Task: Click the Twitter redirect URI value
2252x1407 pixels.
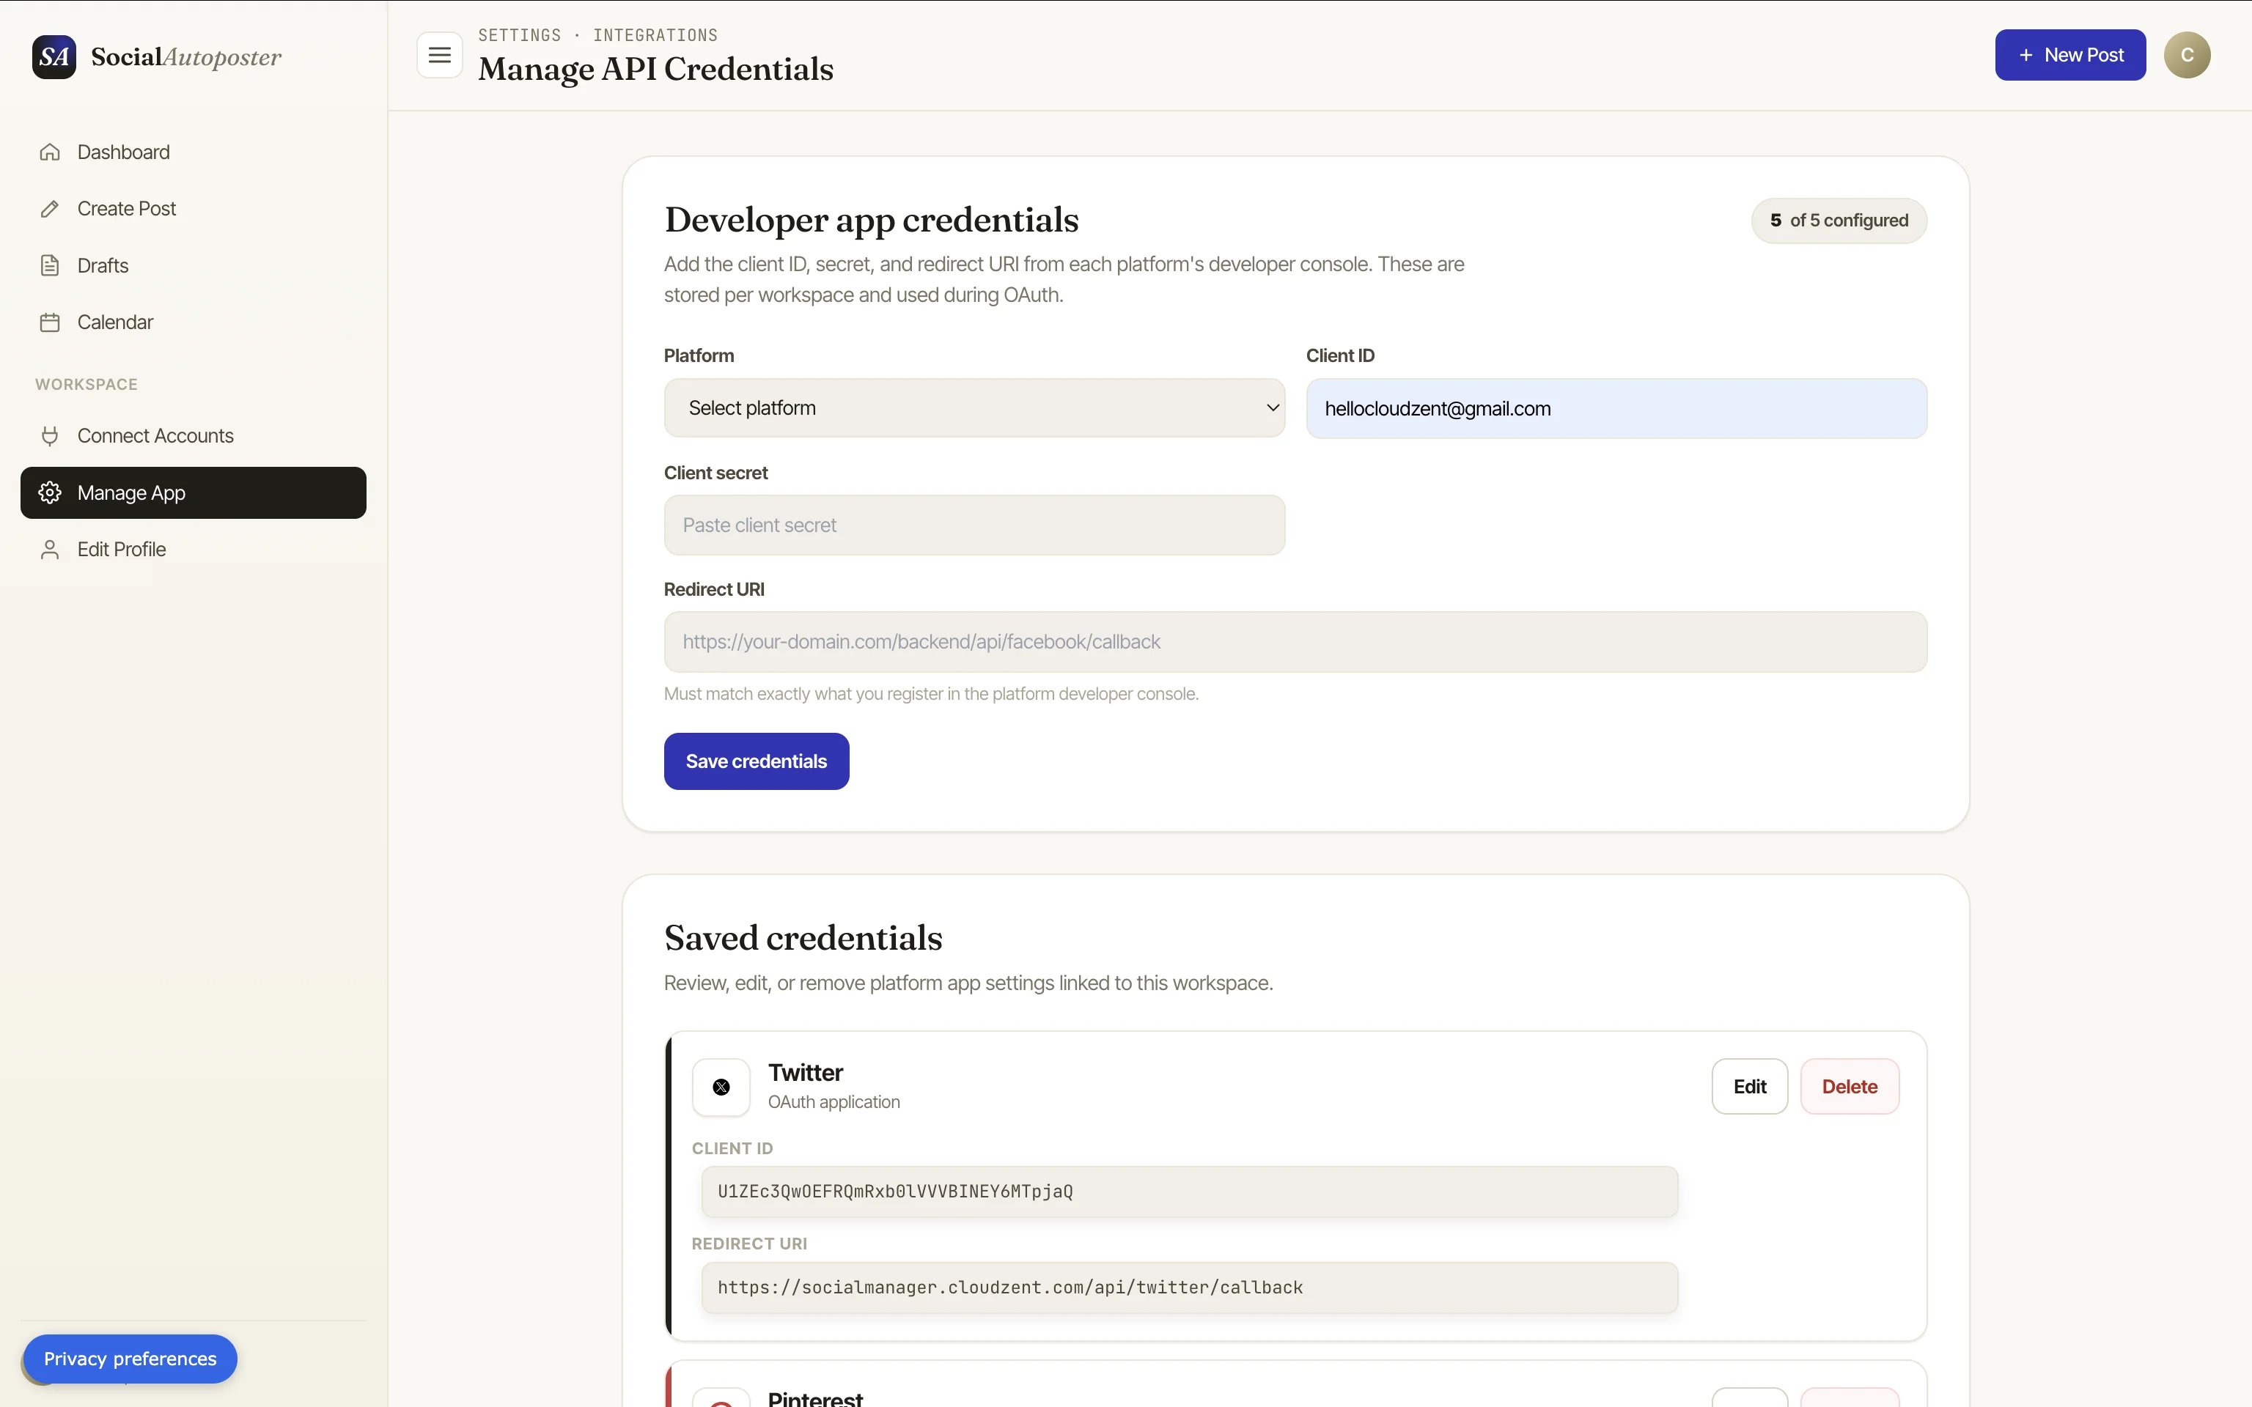Action: 1189,1287
